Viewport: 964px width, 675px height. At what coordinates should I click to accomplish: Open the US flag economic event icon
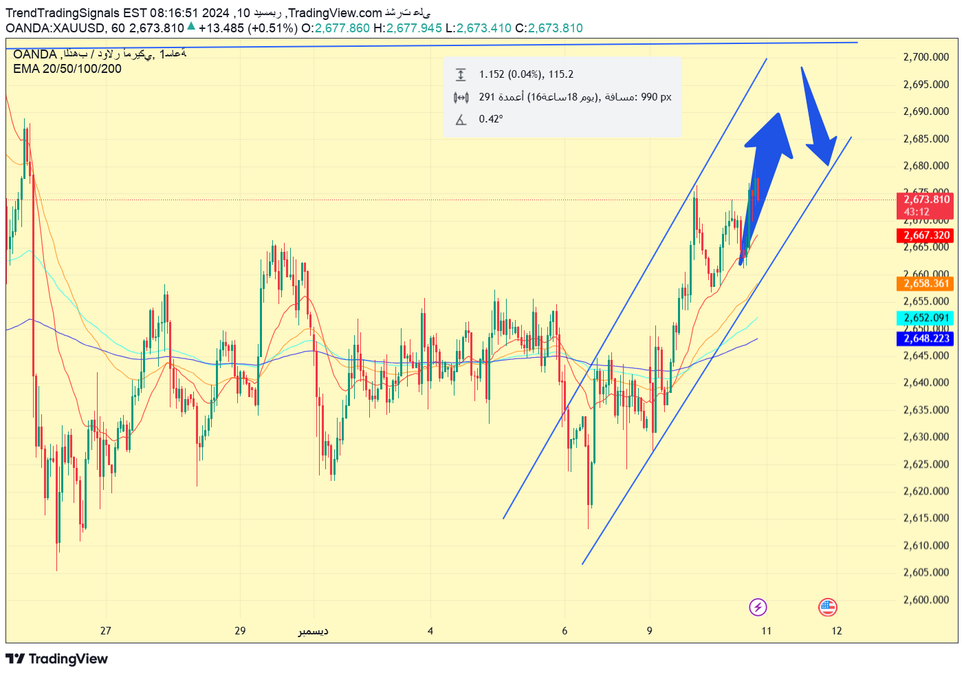(827, 607)
